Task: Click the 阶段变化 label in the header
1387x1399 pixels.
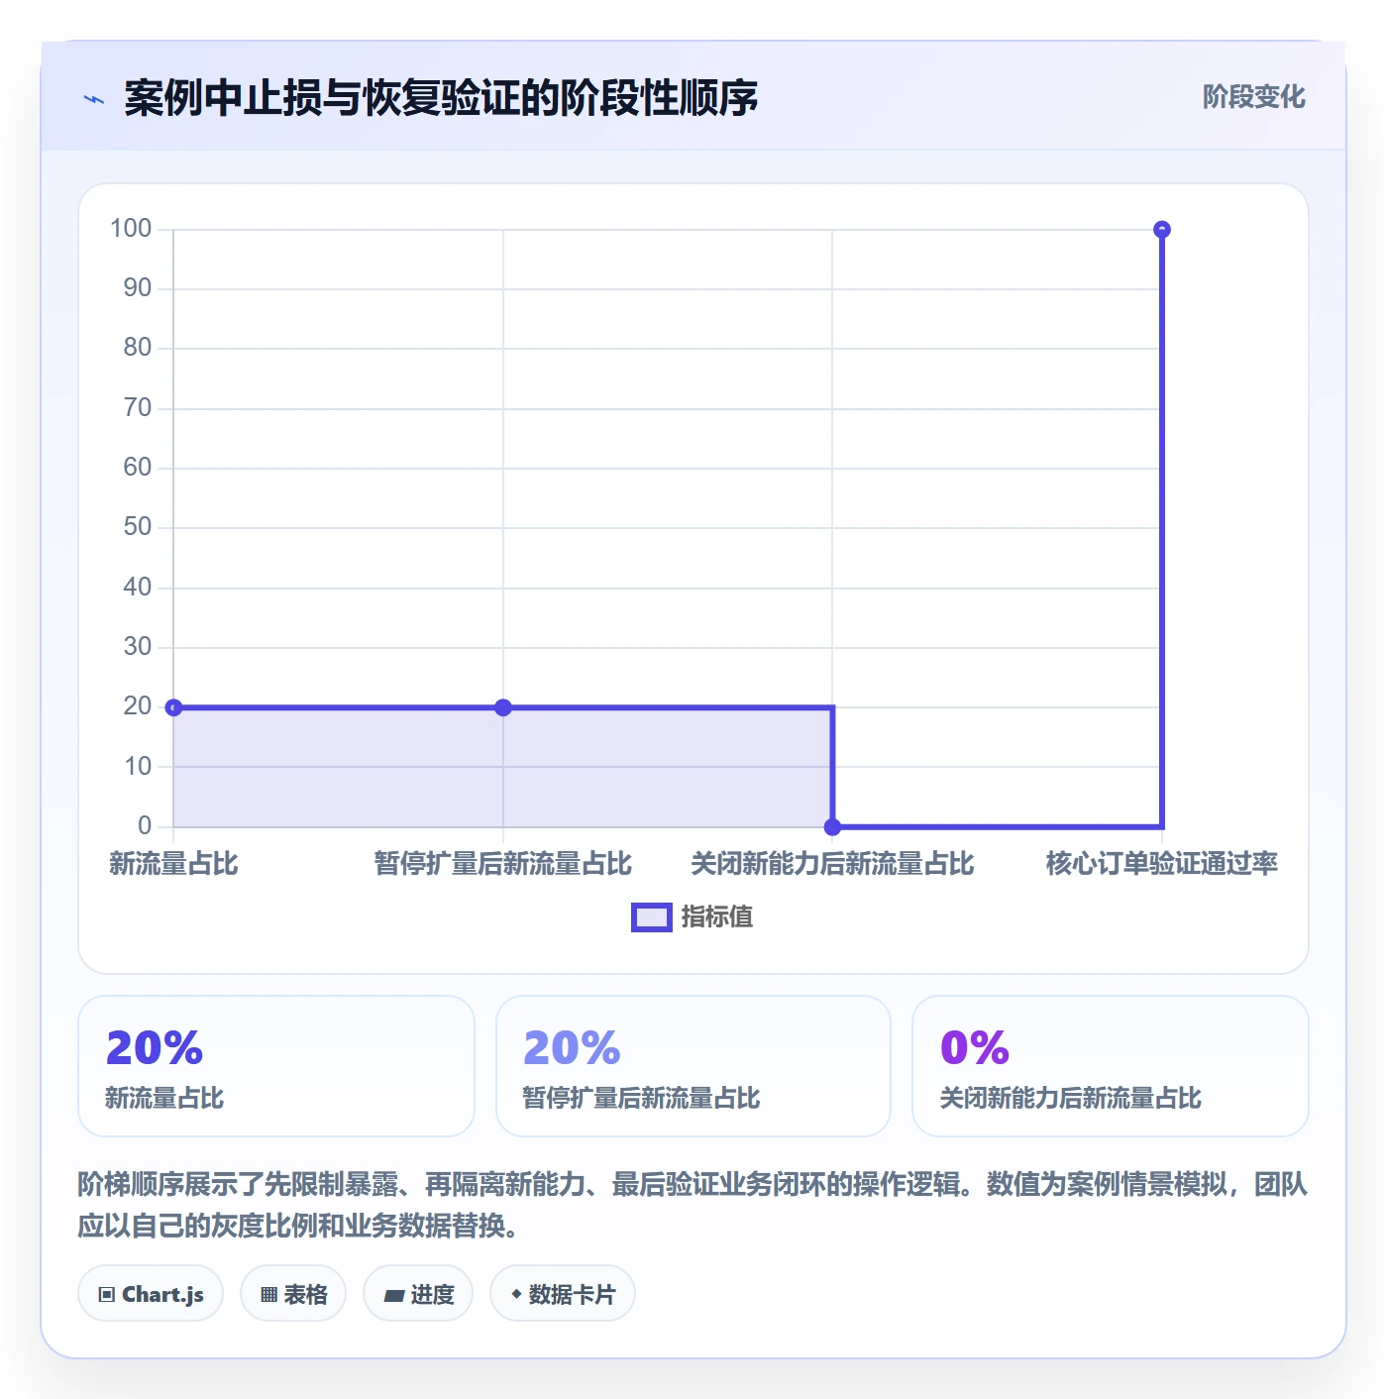Action: click(1253, 97)
